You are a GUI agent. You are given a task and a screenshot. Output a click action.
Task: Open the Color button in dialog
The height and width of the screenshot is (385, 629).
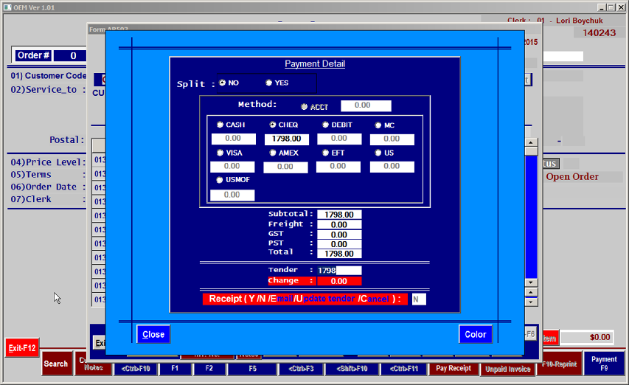tap(475, 334)
